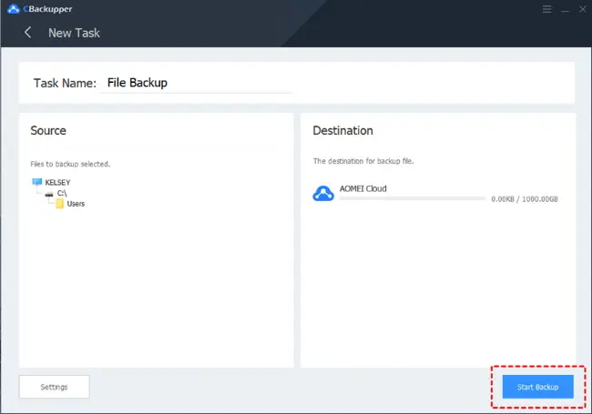The width and height of the screenshot is (592, 414).
Task: Go back using the arrow beside New Task
Action: 27,33
